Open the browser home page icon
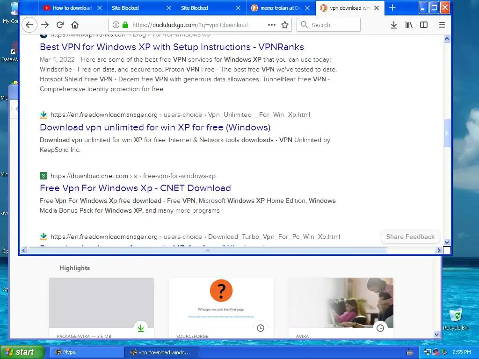The width and height of the screenshot is (479, 359). (x=75, y=25)
